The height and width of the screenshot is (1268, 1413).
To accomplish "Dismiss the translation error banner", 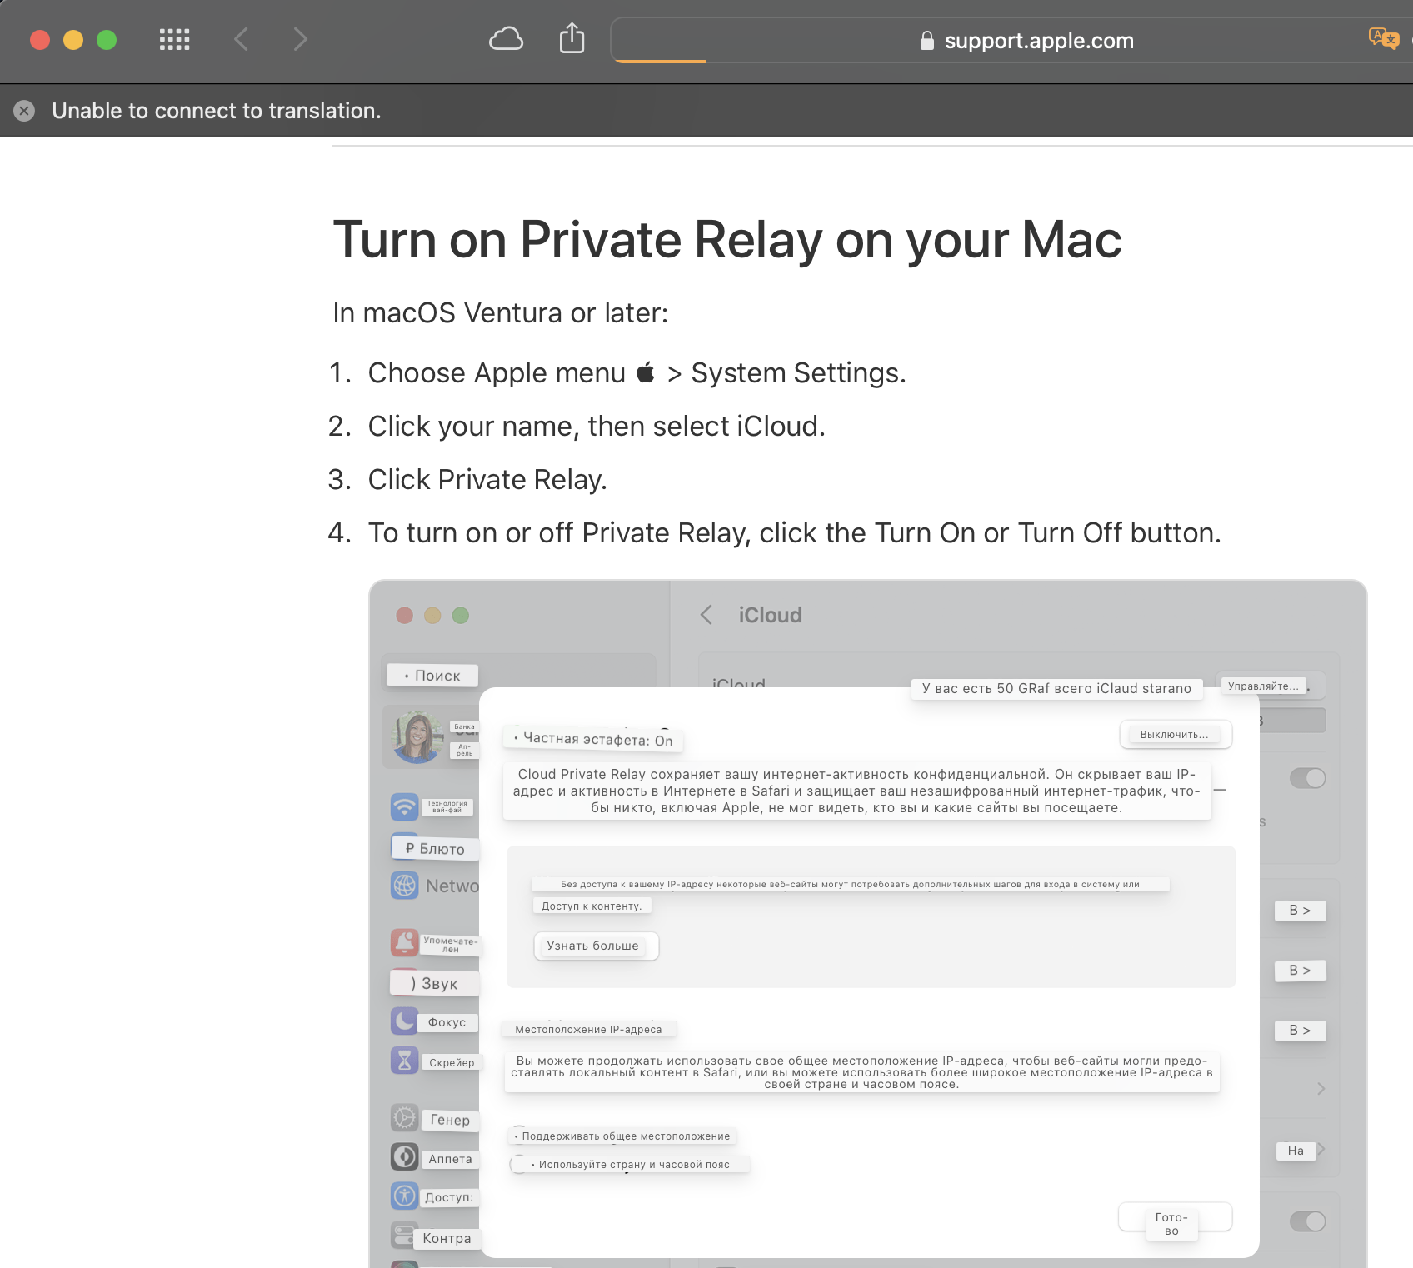I will coord(24,111).
